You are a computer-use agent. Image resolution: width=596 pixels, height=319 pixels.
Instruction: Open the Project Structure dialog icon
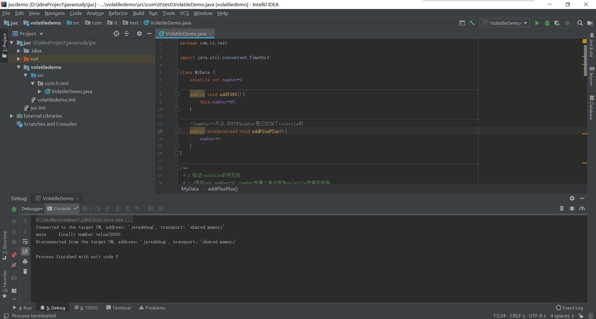click(590, 23)
